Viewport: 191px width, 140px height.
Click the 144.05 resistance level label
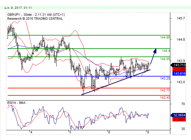[165, 59]
